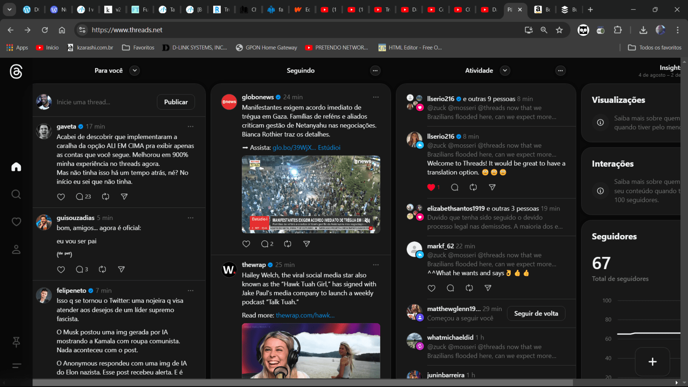Click the pin column icon in the sidebar

[16, 342]
